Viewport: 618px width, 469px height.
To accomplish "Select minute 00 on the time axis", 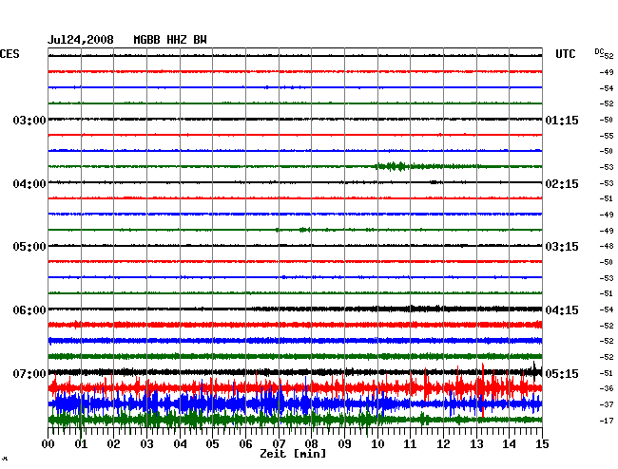I will [48, 443].
